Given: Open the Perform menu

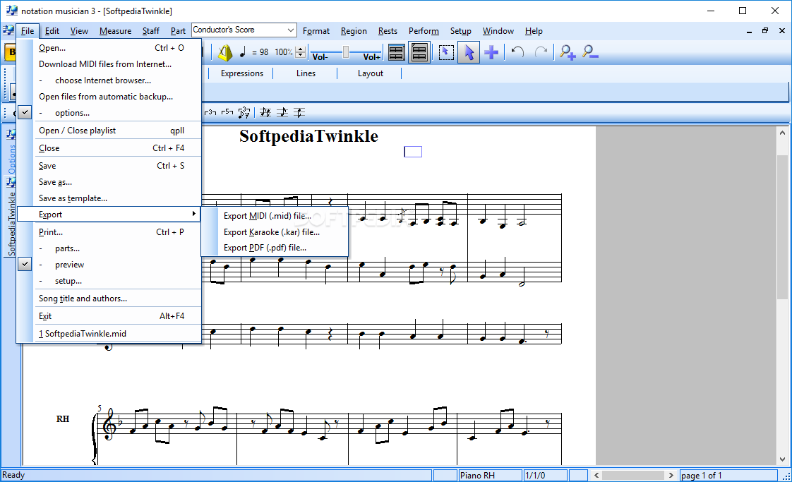Looking at the screenshot, I should point(424,31).
